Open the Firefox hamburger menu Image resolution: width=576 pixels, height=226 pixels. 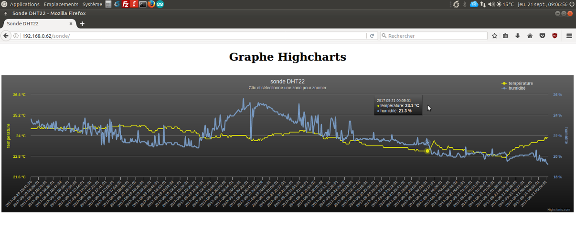point(569,36)
